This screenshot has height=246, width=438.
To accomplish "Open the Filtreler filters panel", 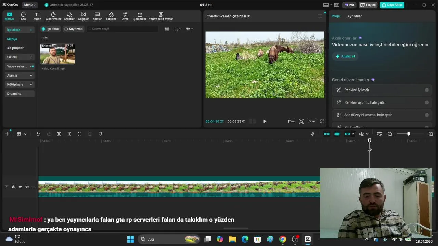I will [x=111, y=16].
